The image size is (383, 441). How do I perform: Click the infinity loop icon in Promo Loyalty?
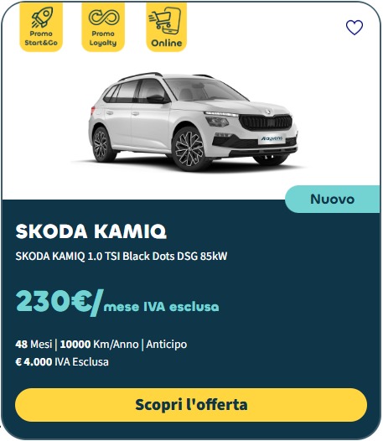[x=103, y=17]
